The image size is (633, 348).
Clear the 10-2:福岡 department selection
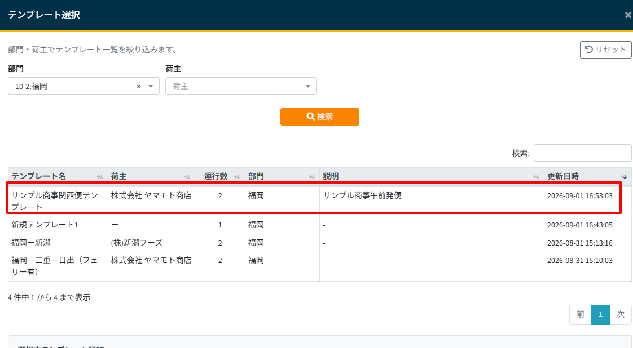coord(139,86)
